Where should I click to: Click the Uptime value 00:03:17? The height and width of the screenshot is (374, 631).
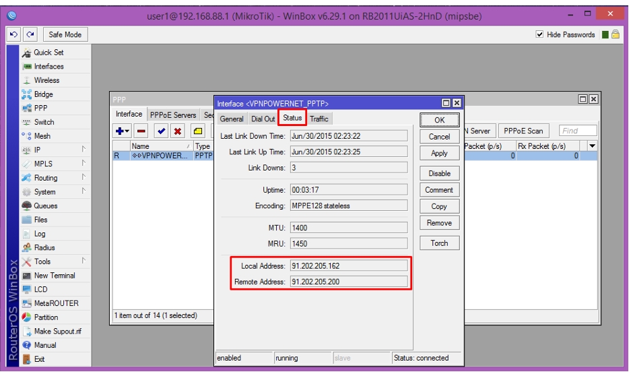[x=349, y=189]
